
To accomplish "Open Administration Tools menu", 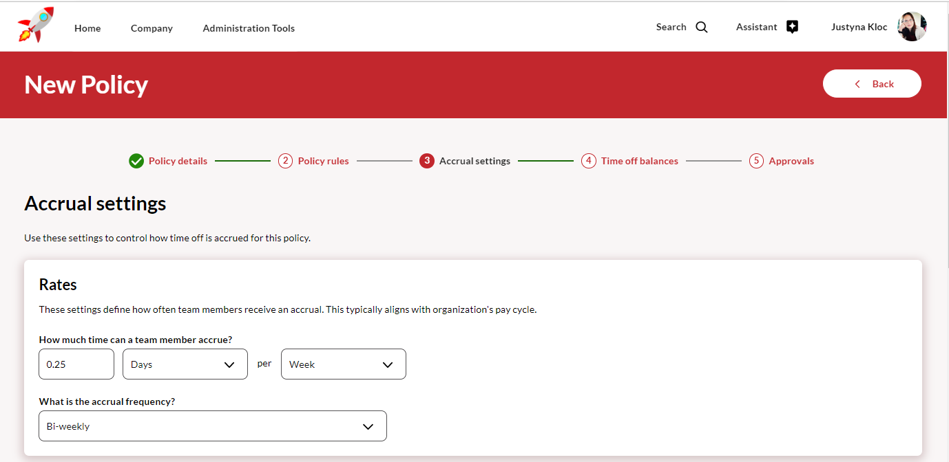I will point(249,28).
